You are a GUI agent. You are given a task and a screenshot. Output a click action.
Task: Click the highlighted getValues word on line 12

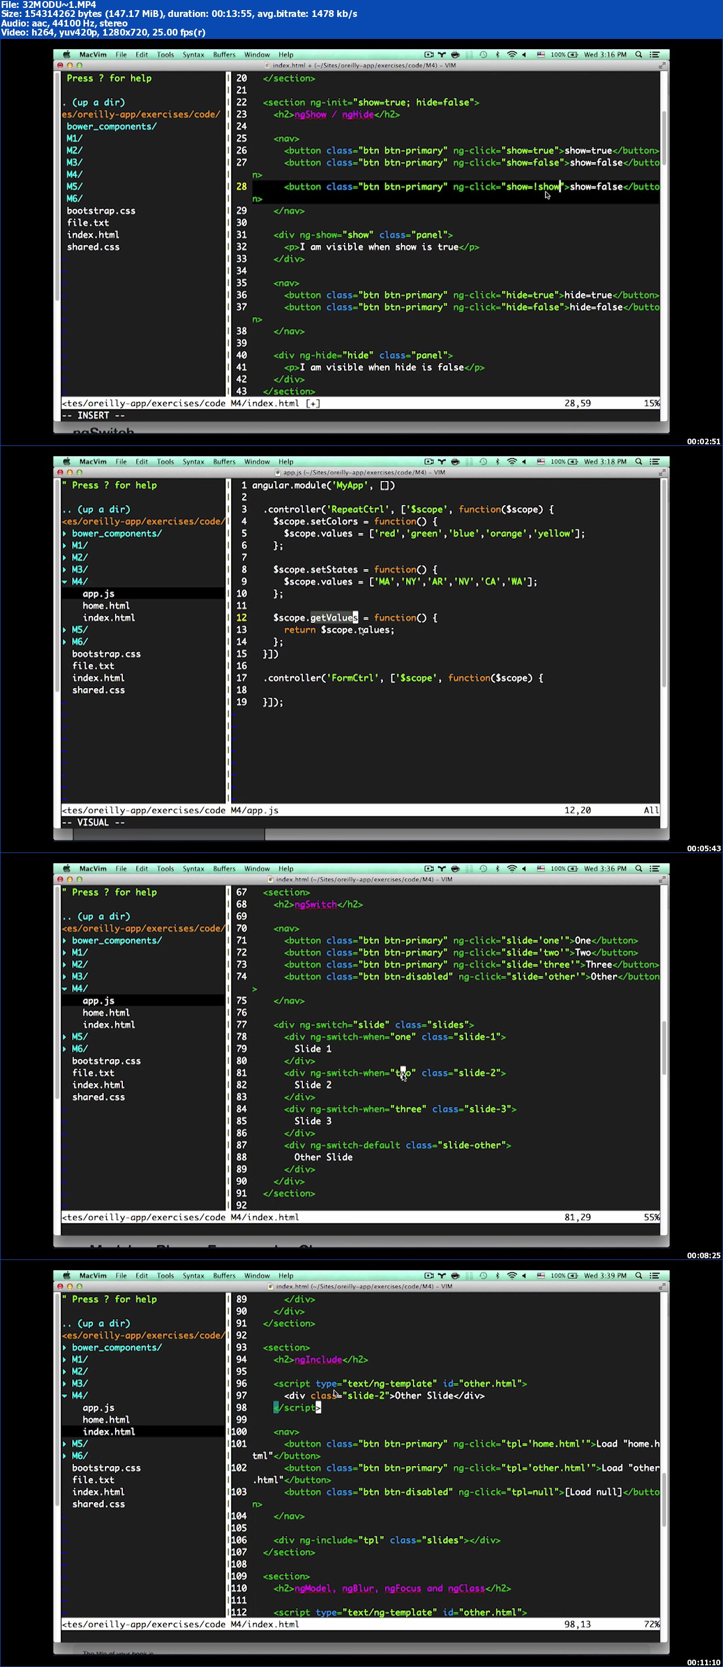334,618
